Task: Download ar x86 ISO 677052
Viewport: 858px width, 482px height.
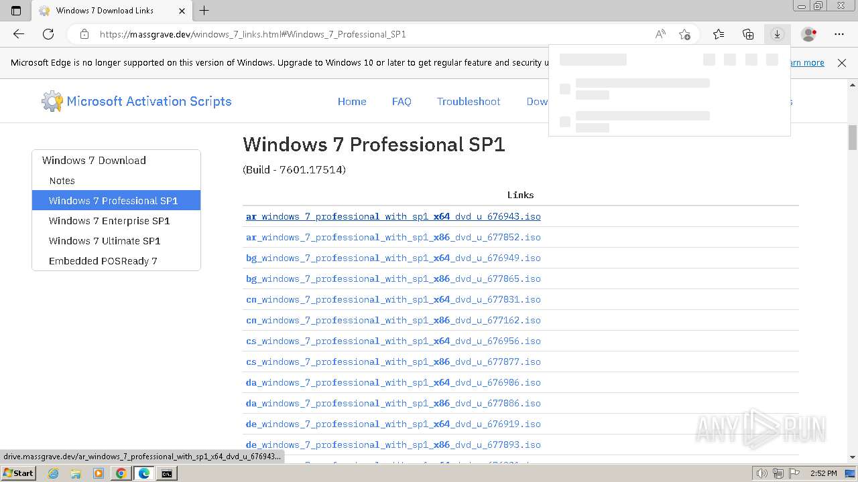Action: point(393,237)
